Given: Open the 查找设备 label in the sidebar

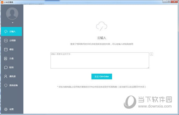Looking at the screenshot, I should pyautogui.click(x=13, y=85).
